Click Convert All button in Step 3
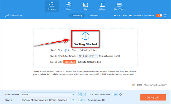171x104 pixels. coord(70,62)
